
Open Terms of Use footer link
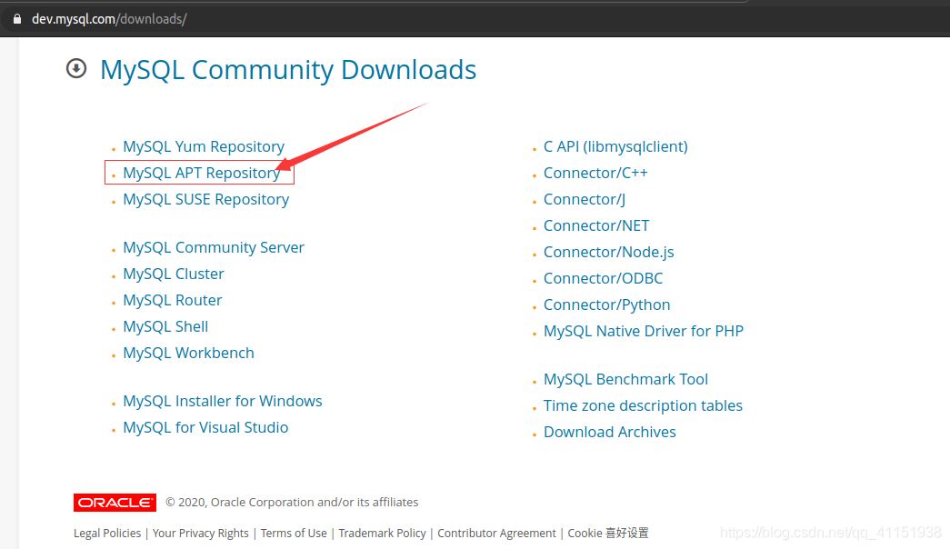coord(294,534)
